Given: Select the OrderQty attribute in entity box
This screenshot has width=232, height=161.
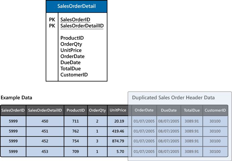Looking at the screenshot, I should 71,44.
